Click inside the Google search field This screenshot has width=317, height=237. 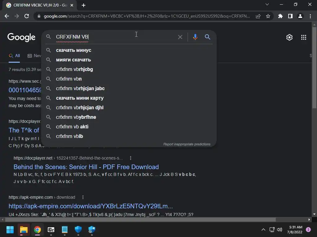point(115,37)
